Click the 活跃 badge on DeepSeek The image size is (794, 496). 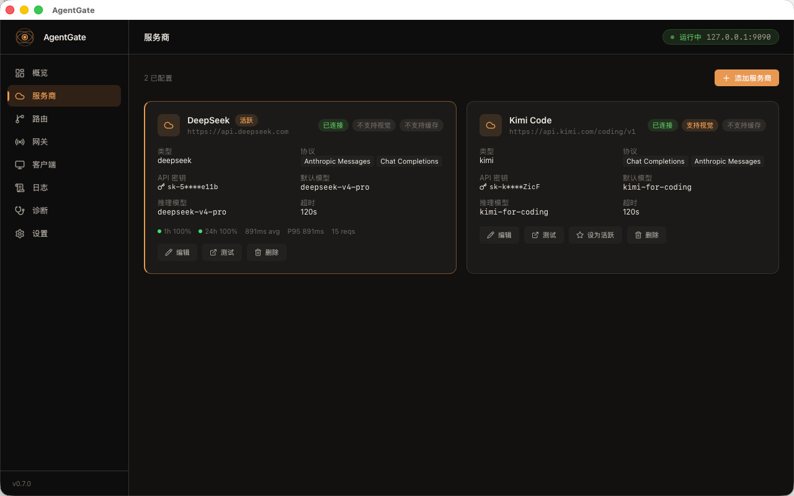tap(246, 120)
